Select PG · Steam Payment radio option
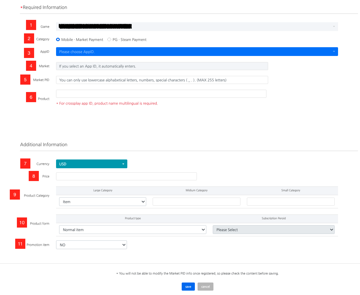 109,39
